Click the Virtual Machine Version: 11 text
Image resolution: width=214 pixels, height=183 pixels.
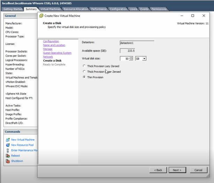click(193, 23)
